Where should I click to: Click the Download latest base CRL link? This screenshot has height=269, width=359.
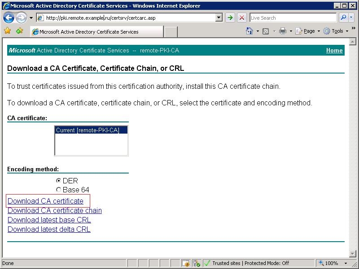pyautogui.click(x=49, y=220)
